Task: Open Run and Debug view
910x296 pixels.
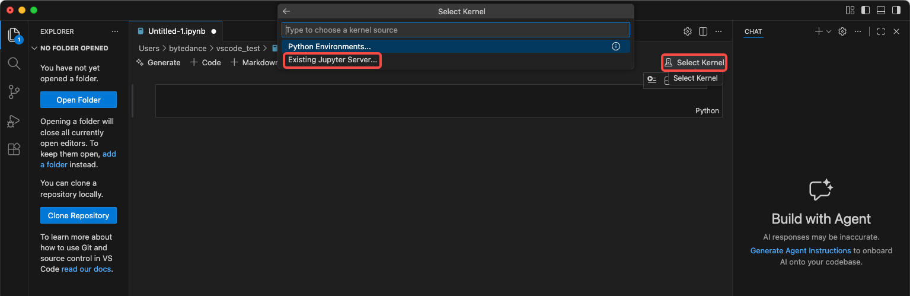Action: click(14, 121)
